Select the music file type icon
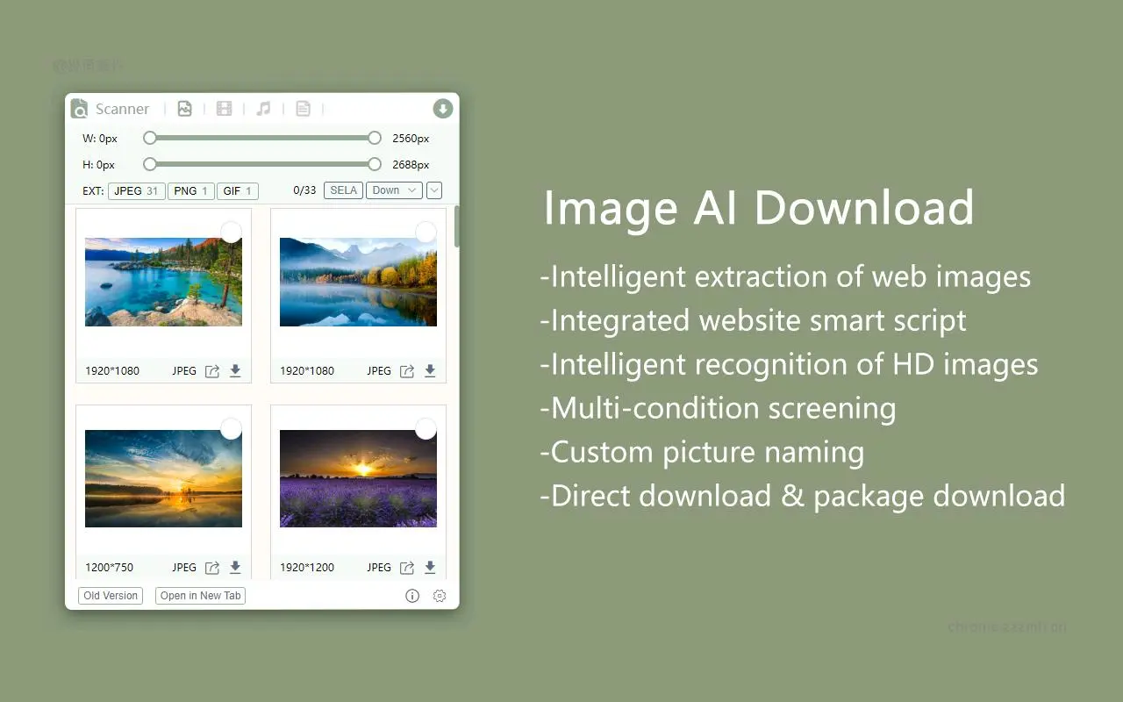Screen dimensions: 1123x702 coord(263,108)
